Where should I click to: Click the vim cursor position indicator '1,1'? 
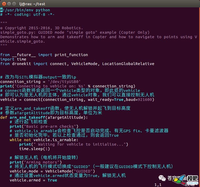coord(158,185)
